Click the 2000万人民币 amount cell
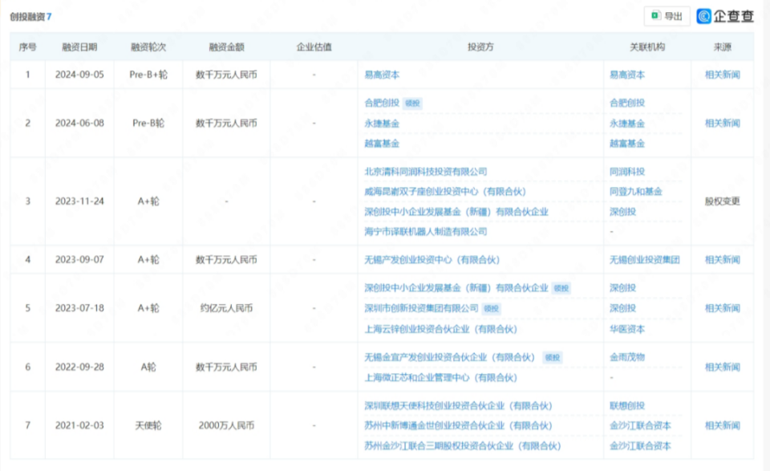770x471 pixels. [226, 425]
